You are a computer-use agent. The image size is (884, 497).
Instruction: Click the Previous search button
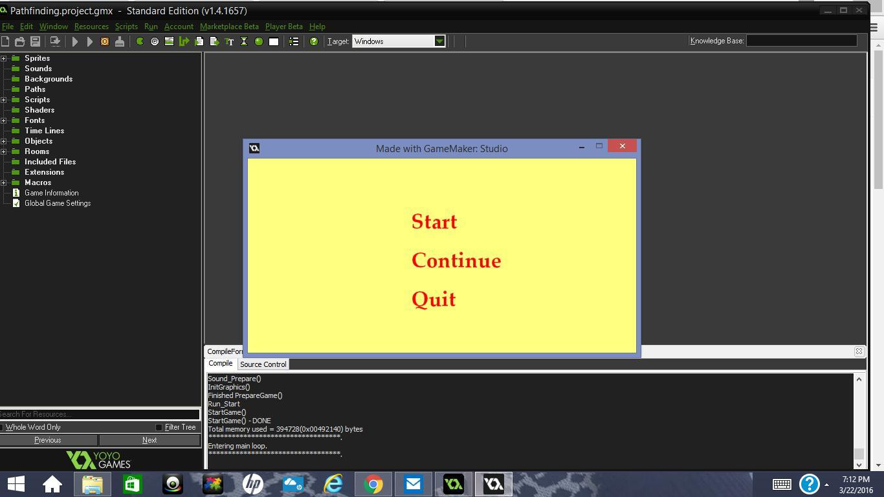point(48,440)
